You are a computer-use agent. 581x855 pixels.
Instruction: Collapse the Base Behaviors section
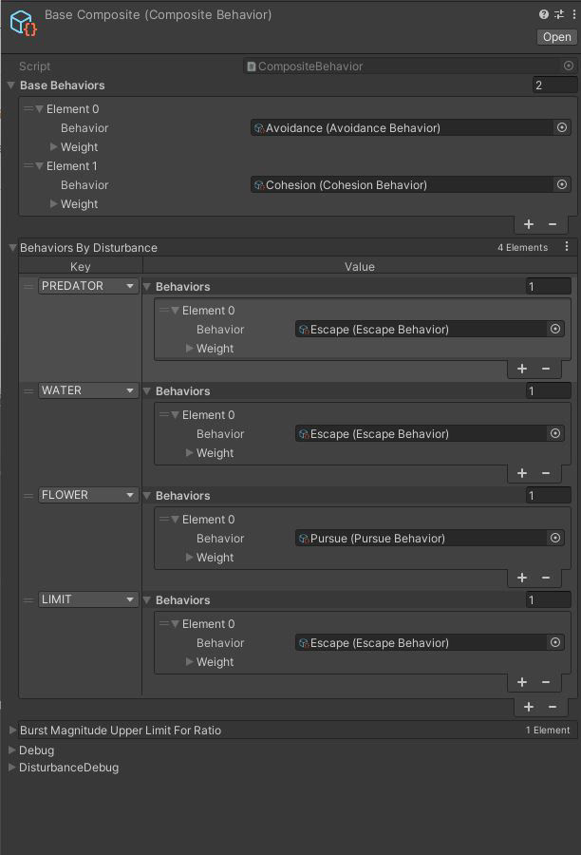pyautogui.click(x=11, y=85)
